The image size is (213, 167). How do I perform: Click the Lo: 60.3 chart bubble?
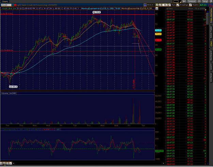tap(13, 87)
